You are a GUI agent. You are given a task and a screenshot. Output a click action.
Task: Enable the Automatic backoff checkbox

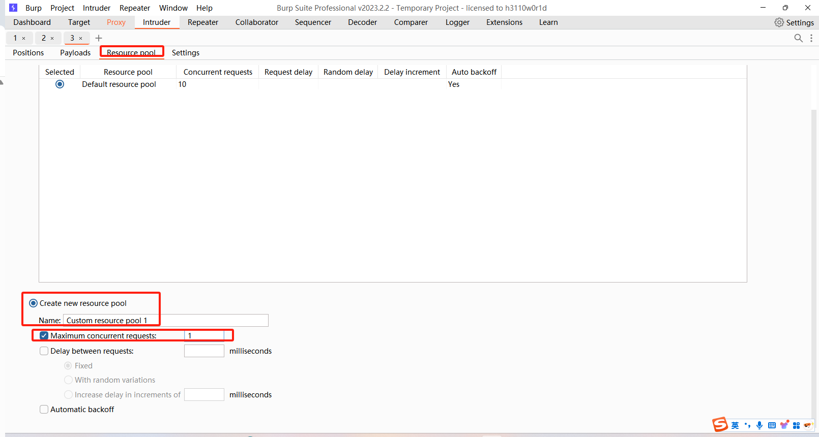(x=44, y=410)
